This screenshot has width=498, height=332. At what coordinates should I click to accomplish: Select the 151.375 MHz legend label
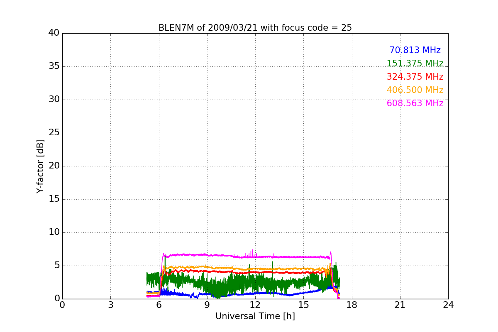pos(415,63)
